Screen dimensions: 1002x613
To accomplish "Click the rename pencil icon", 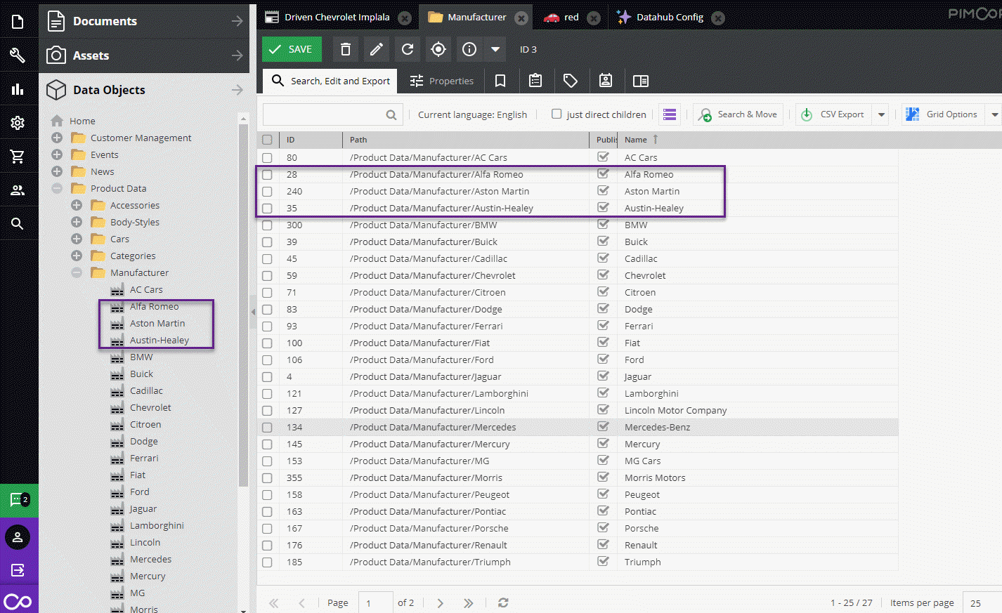I will [x=377, y=49].
